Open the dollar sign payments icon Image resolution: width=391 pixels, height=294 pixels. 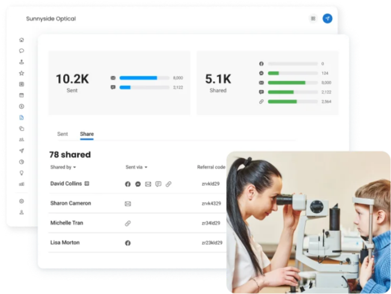coord(22,106)
